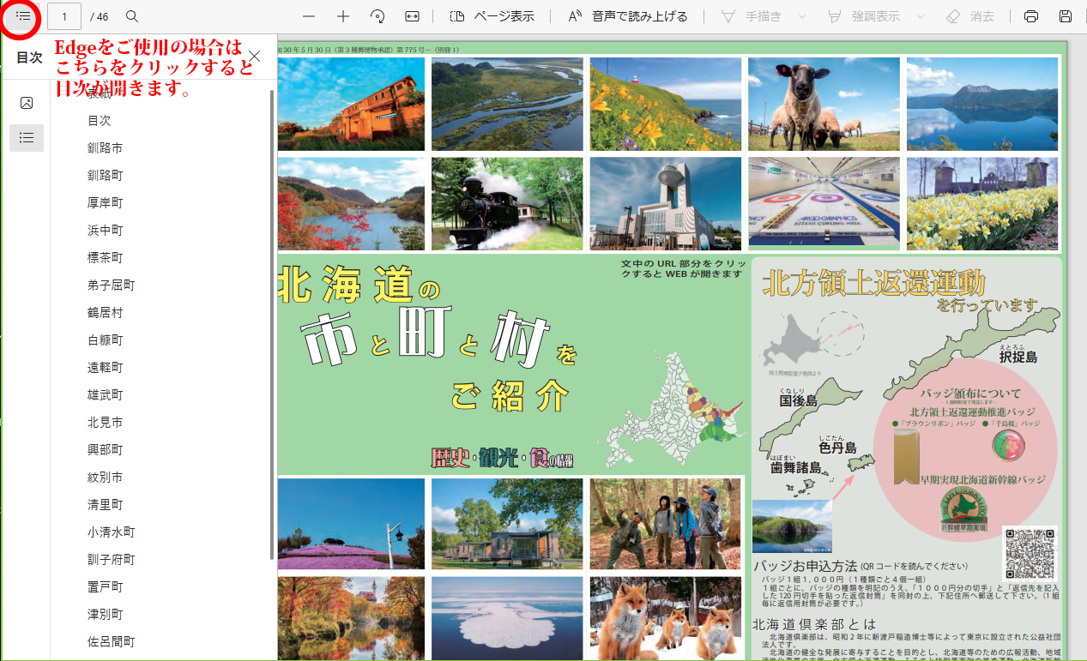Select 浜中町 from the contents list
Viewport: 1087px width, 661px height.
pyautogui.click(x=105, y=231)
